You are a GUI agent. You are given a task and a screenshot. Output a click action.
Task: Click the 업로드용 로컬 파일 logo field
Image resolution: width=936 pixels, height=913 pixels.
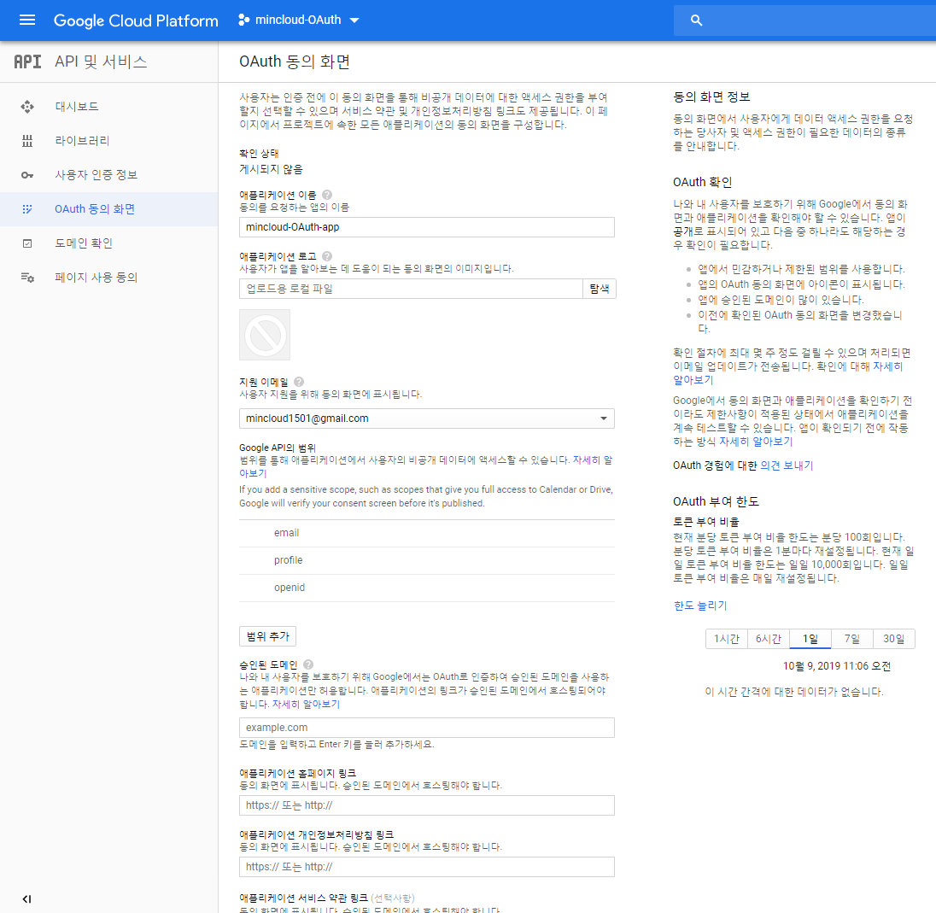click(411, 289)
